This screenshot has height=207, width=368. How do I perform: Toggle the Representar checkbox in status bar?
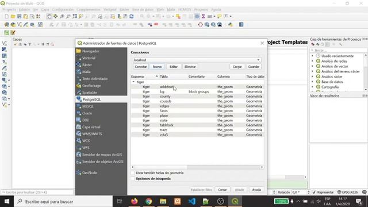tap(315, 192)
